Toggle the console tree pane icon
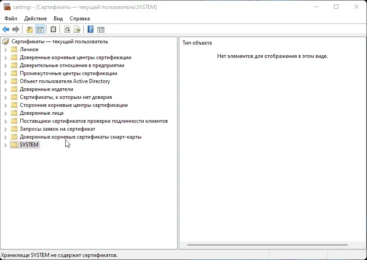This screenshot has width=367, height=260. pyautogui.click(x=40, y=30)
